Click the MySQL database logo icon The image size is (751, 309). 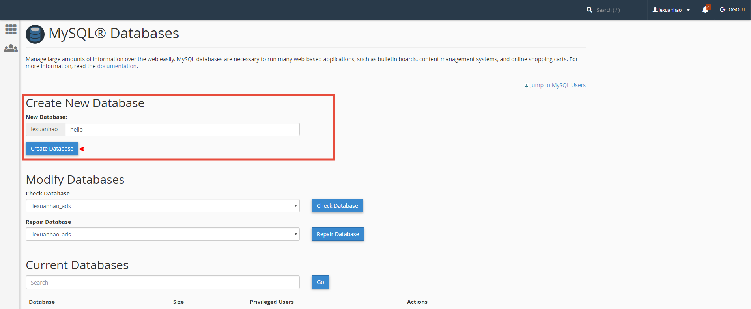[35, 34]
